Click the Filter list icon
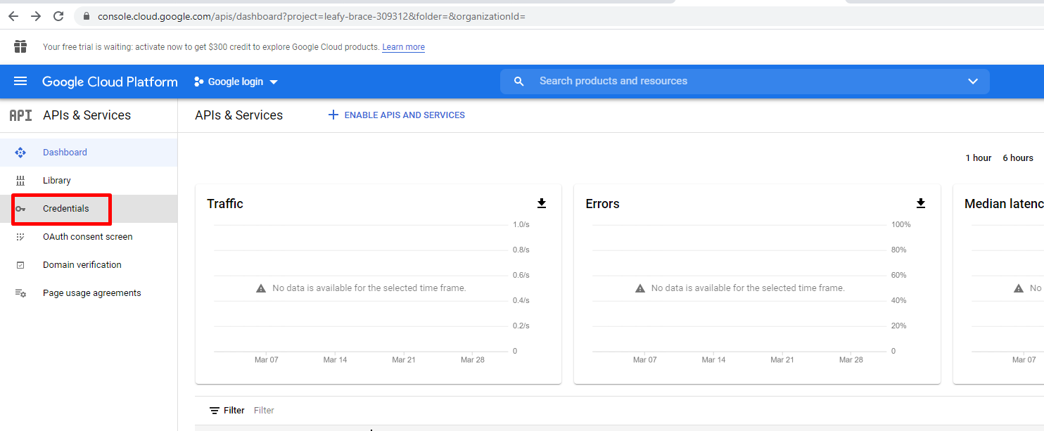The width and height of the screenshot is (1044, 431). tap(215, 411)
